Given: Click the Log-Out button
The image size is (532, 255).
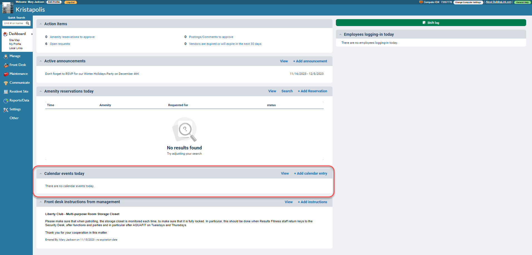Looking at the screenshot, I should (70, 2).
